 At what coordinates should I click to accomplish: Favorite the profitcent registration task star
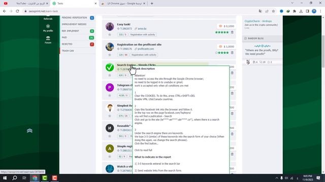point(110,55)
